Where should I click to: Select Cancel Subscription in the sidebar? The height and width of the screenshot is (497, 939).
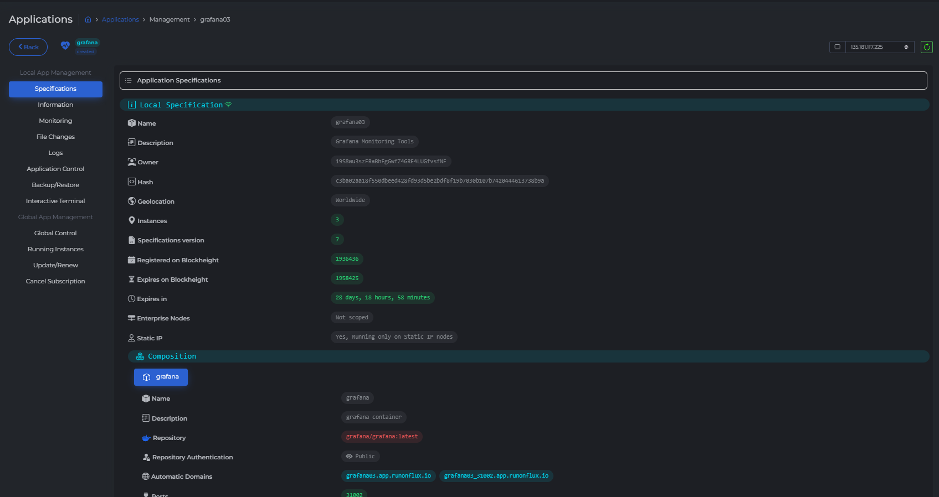(55, 281)
